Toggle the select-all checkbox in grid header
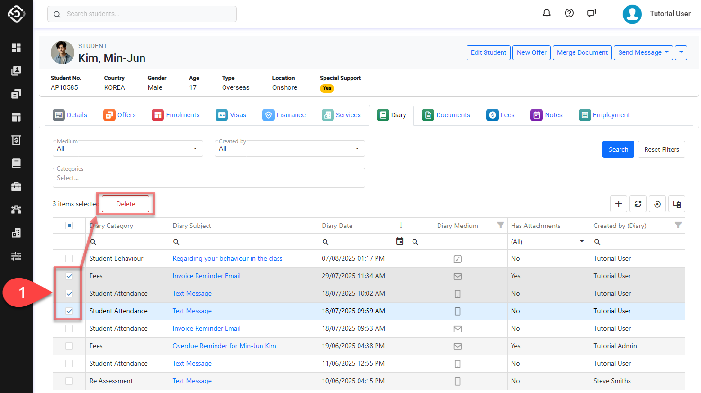This screenshot has height=393, width=701. 69,226
